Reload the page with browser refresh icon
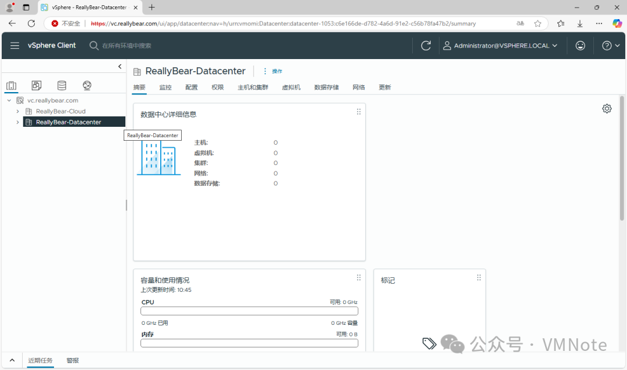Image resolution: width=627 pixels, height=370 pixels. (31, 24)
